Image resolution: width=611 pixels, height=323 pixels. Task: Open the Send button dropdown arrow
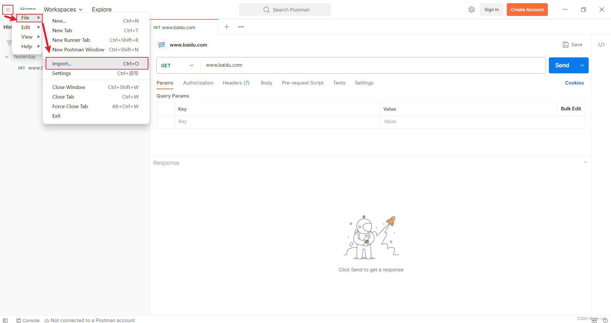pyautogui.click(x=582, y=65)
